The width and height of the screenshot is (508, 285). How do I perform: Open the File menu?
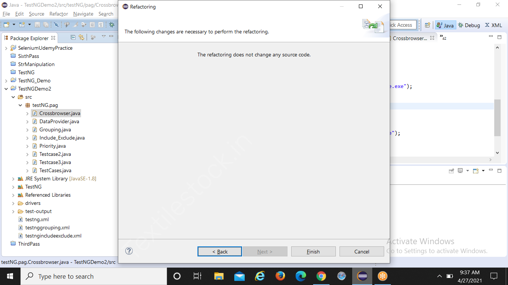pyautogui.click(x=6, y=14)
